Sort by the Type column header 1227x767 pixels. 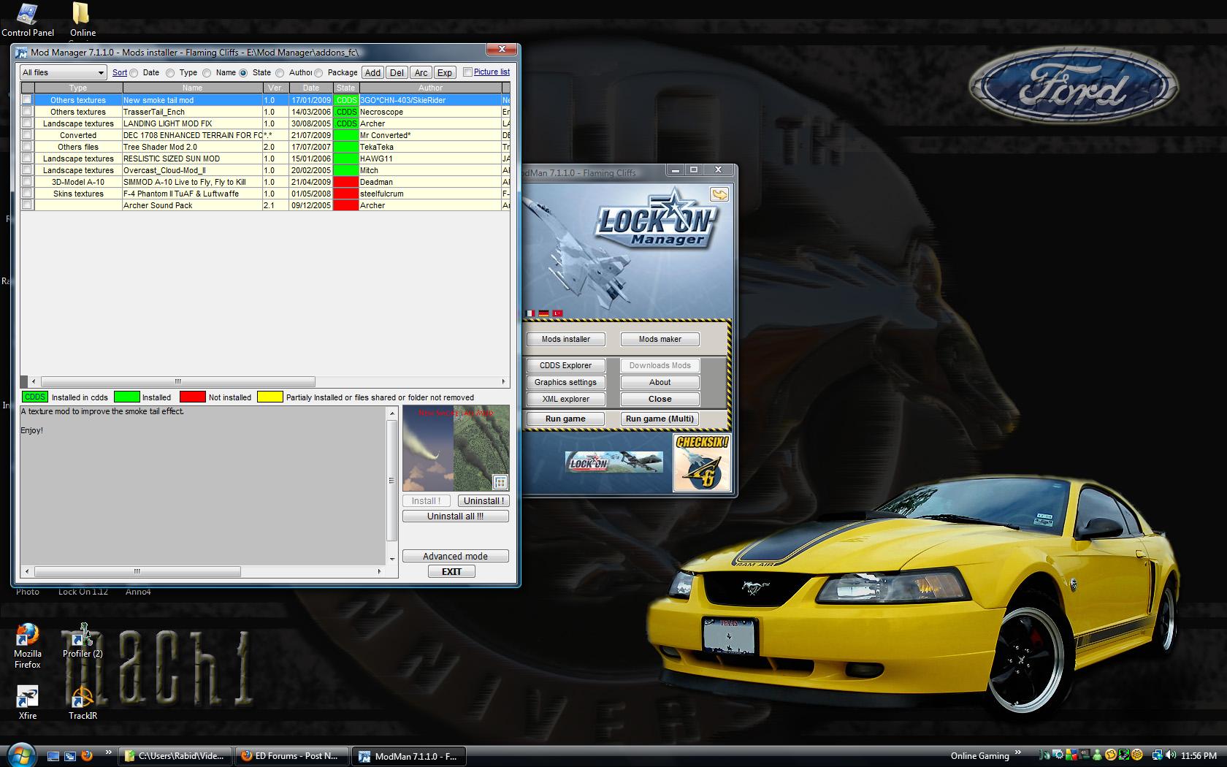point(78,88)
